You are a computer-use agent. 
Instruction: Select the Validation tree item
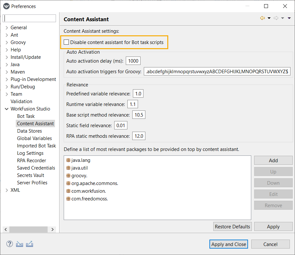21,101
